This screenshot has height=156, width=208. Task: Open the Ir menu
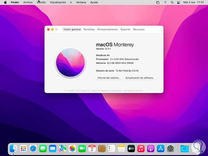[71, 2]
